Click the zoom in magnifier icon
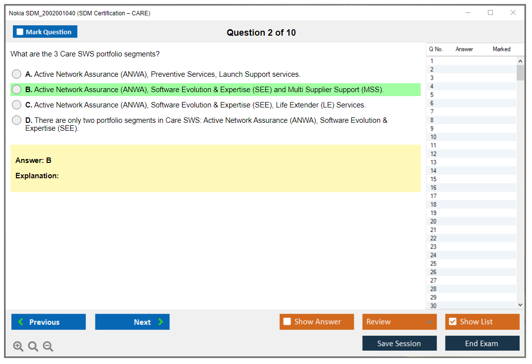Image resolution: width=532 pixels, height=364 pixels. (x=18, y=347)
